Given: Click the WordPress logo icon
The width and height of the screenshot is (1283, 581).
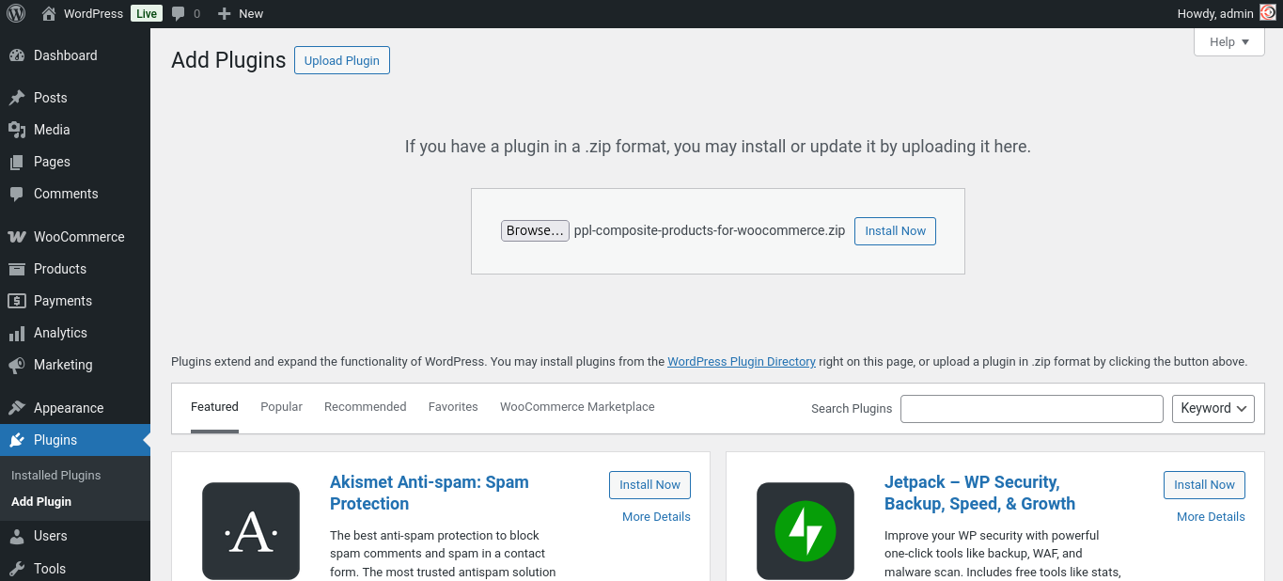Looking at the screenshot, I should tap(16, 13).
